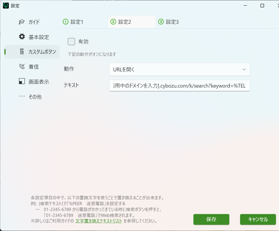Click the 画面表示 screen layout icon
Image resolution: width=279 pixels, height=231 pixels.
point(22,82)
